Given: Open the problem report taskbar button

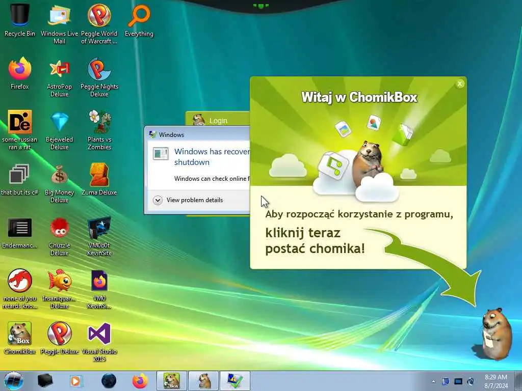Looking at the screenshot, I should 234,381.
